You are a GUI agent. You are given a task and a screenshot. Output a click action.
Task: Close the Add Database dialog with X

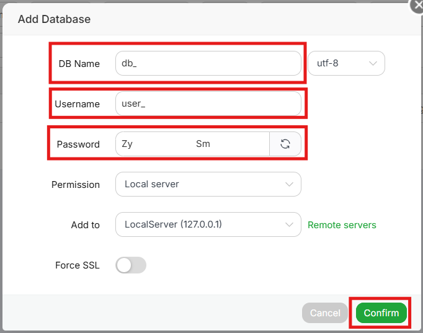tap(416, 5)
